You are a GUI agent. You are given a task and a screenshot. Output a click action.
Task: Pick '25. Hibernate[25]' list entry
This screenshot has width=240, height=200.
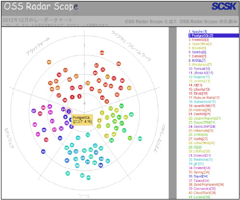[201, 131]
